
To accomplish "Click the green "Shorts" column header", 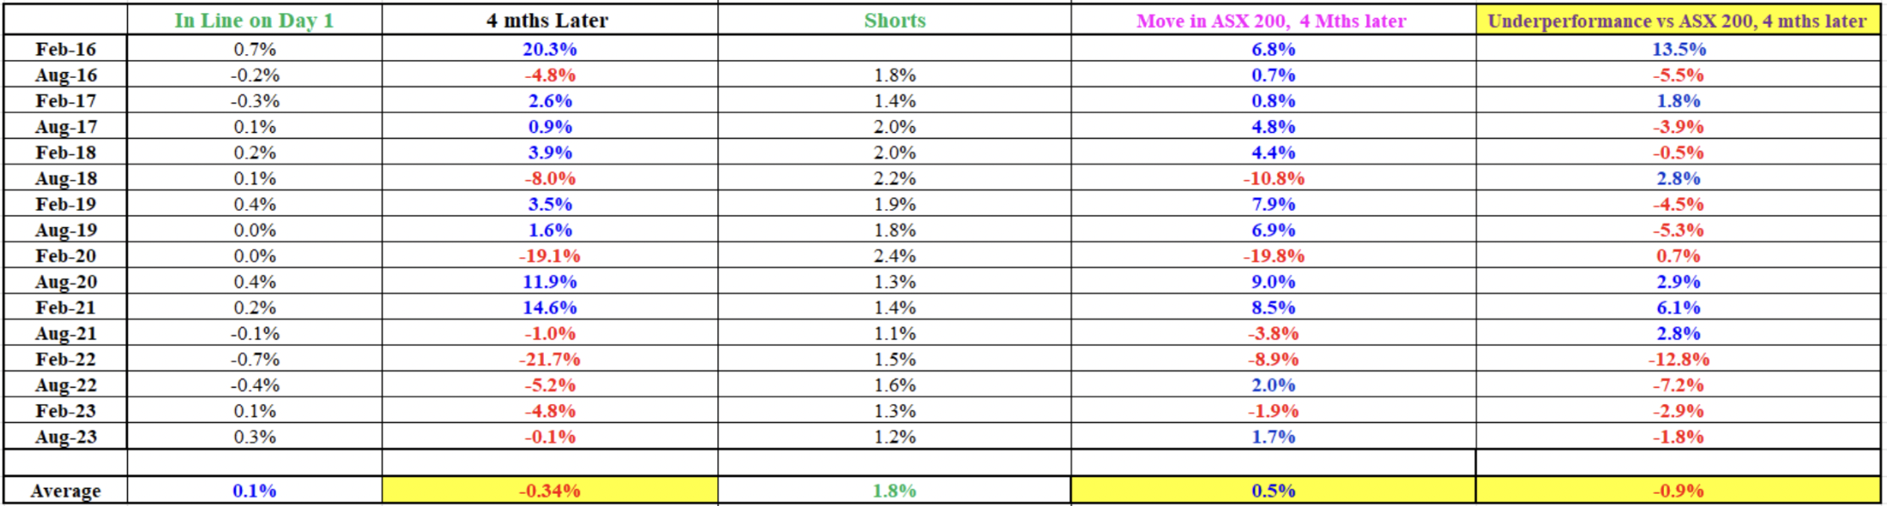I will (x=895, y=21).
